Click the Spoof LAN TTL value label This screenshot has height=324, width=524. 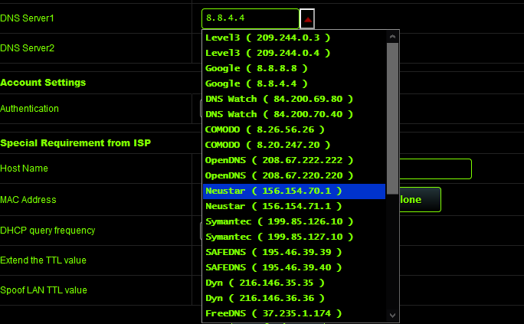tap(44, 290)
